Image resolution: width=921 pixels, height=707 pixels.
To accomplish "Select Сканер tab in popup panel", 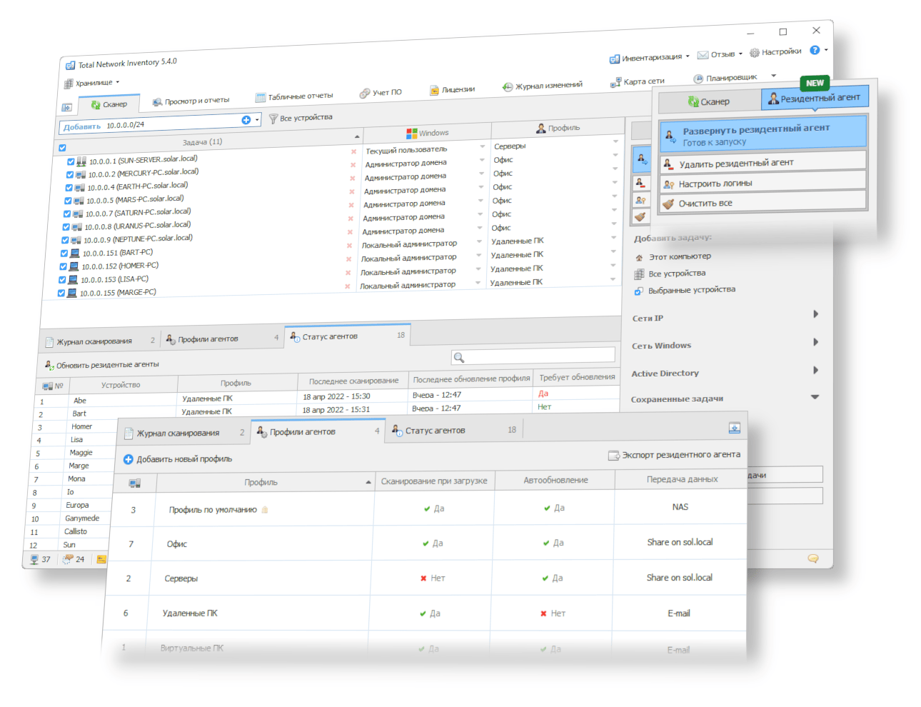I will coord(709,101).
